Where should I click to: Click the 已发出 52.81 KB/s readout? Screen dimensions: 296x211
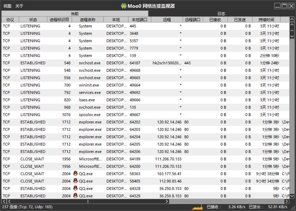point(268,207)
